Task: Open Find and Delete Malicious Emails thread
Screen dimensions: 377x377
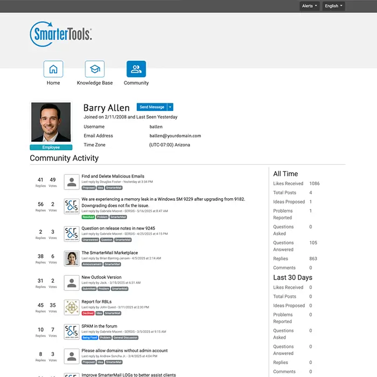Action: (x=113, y=176)
